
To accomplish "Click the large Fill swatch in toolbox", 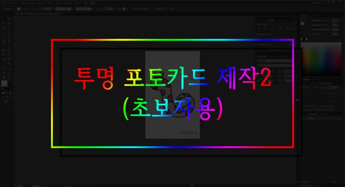I will (x=4, y=83).
